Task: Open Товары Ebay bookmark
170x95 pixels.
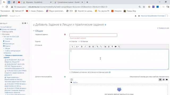Action: (x=130, y=11)
